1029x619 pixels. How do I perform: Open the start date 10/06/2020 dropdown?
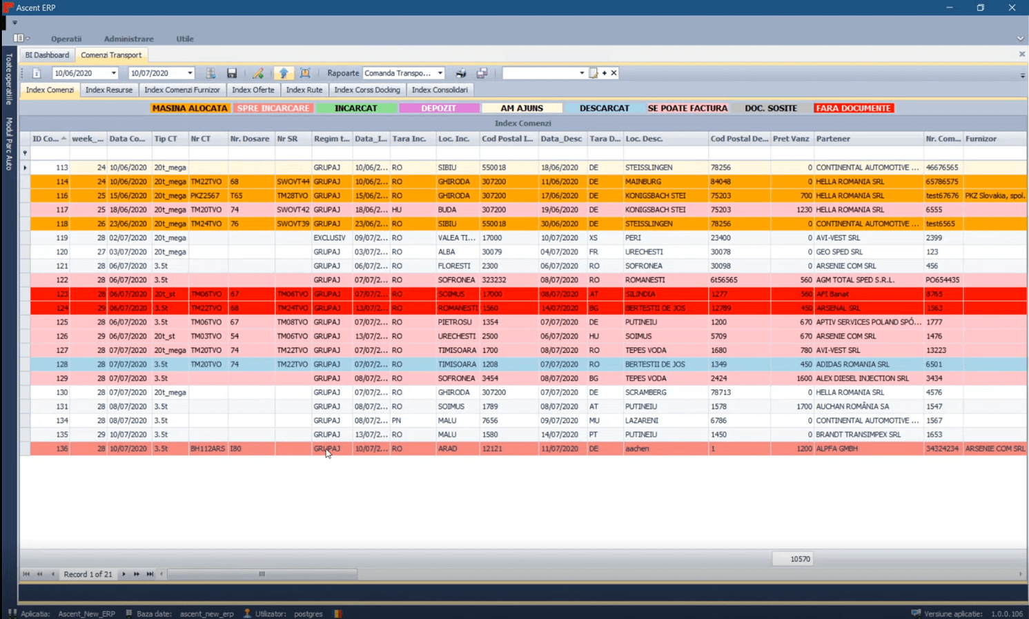(114, 73)
